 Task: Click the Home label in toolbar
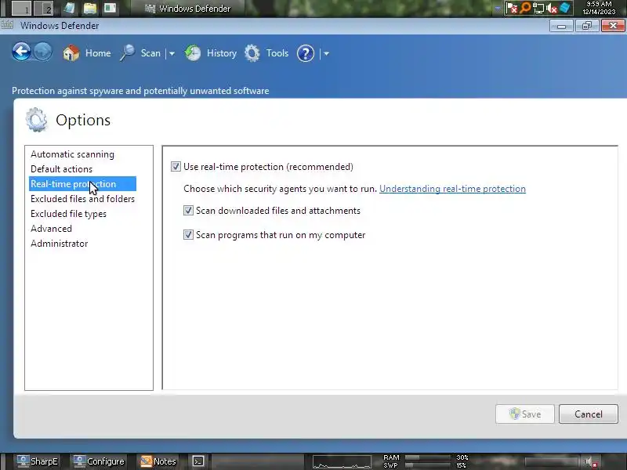(x=98, y=53)
